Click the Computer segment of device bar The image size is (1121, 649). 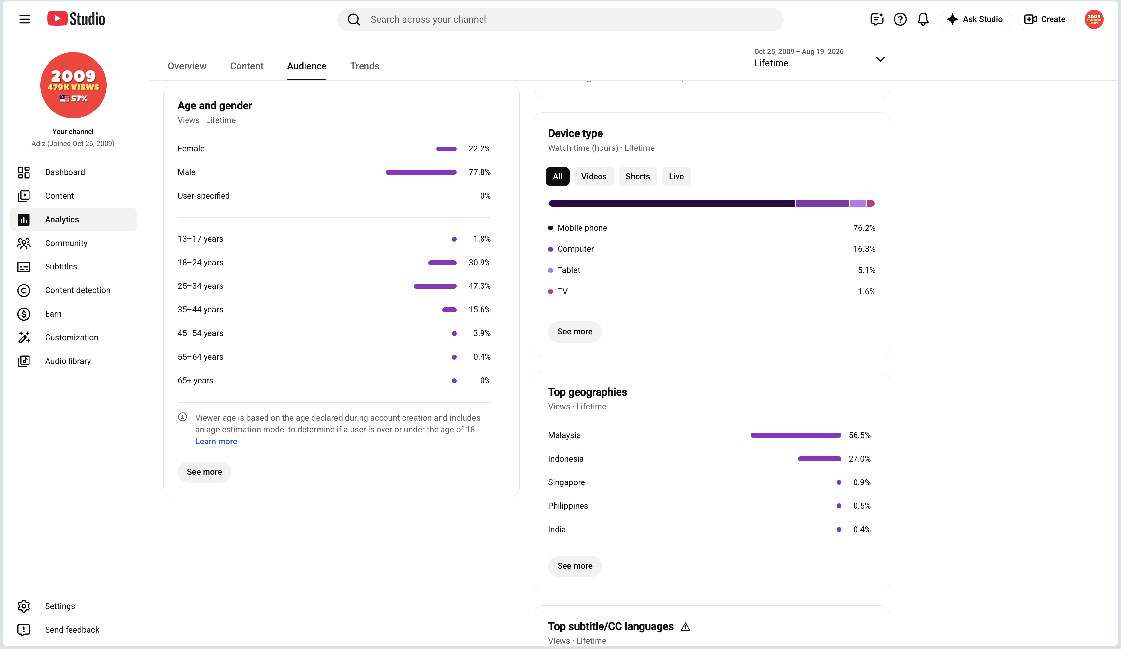pos(822,203)
